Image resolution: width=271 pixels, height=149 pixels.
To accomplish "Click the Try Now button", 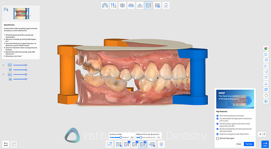I will click(248, 144).
